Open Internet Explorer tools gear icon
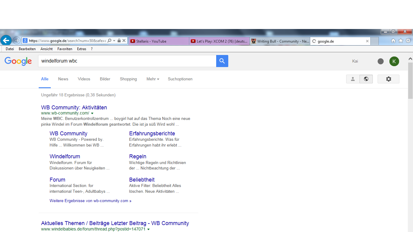This screenshot has width=413, height=232. point(408,41)
